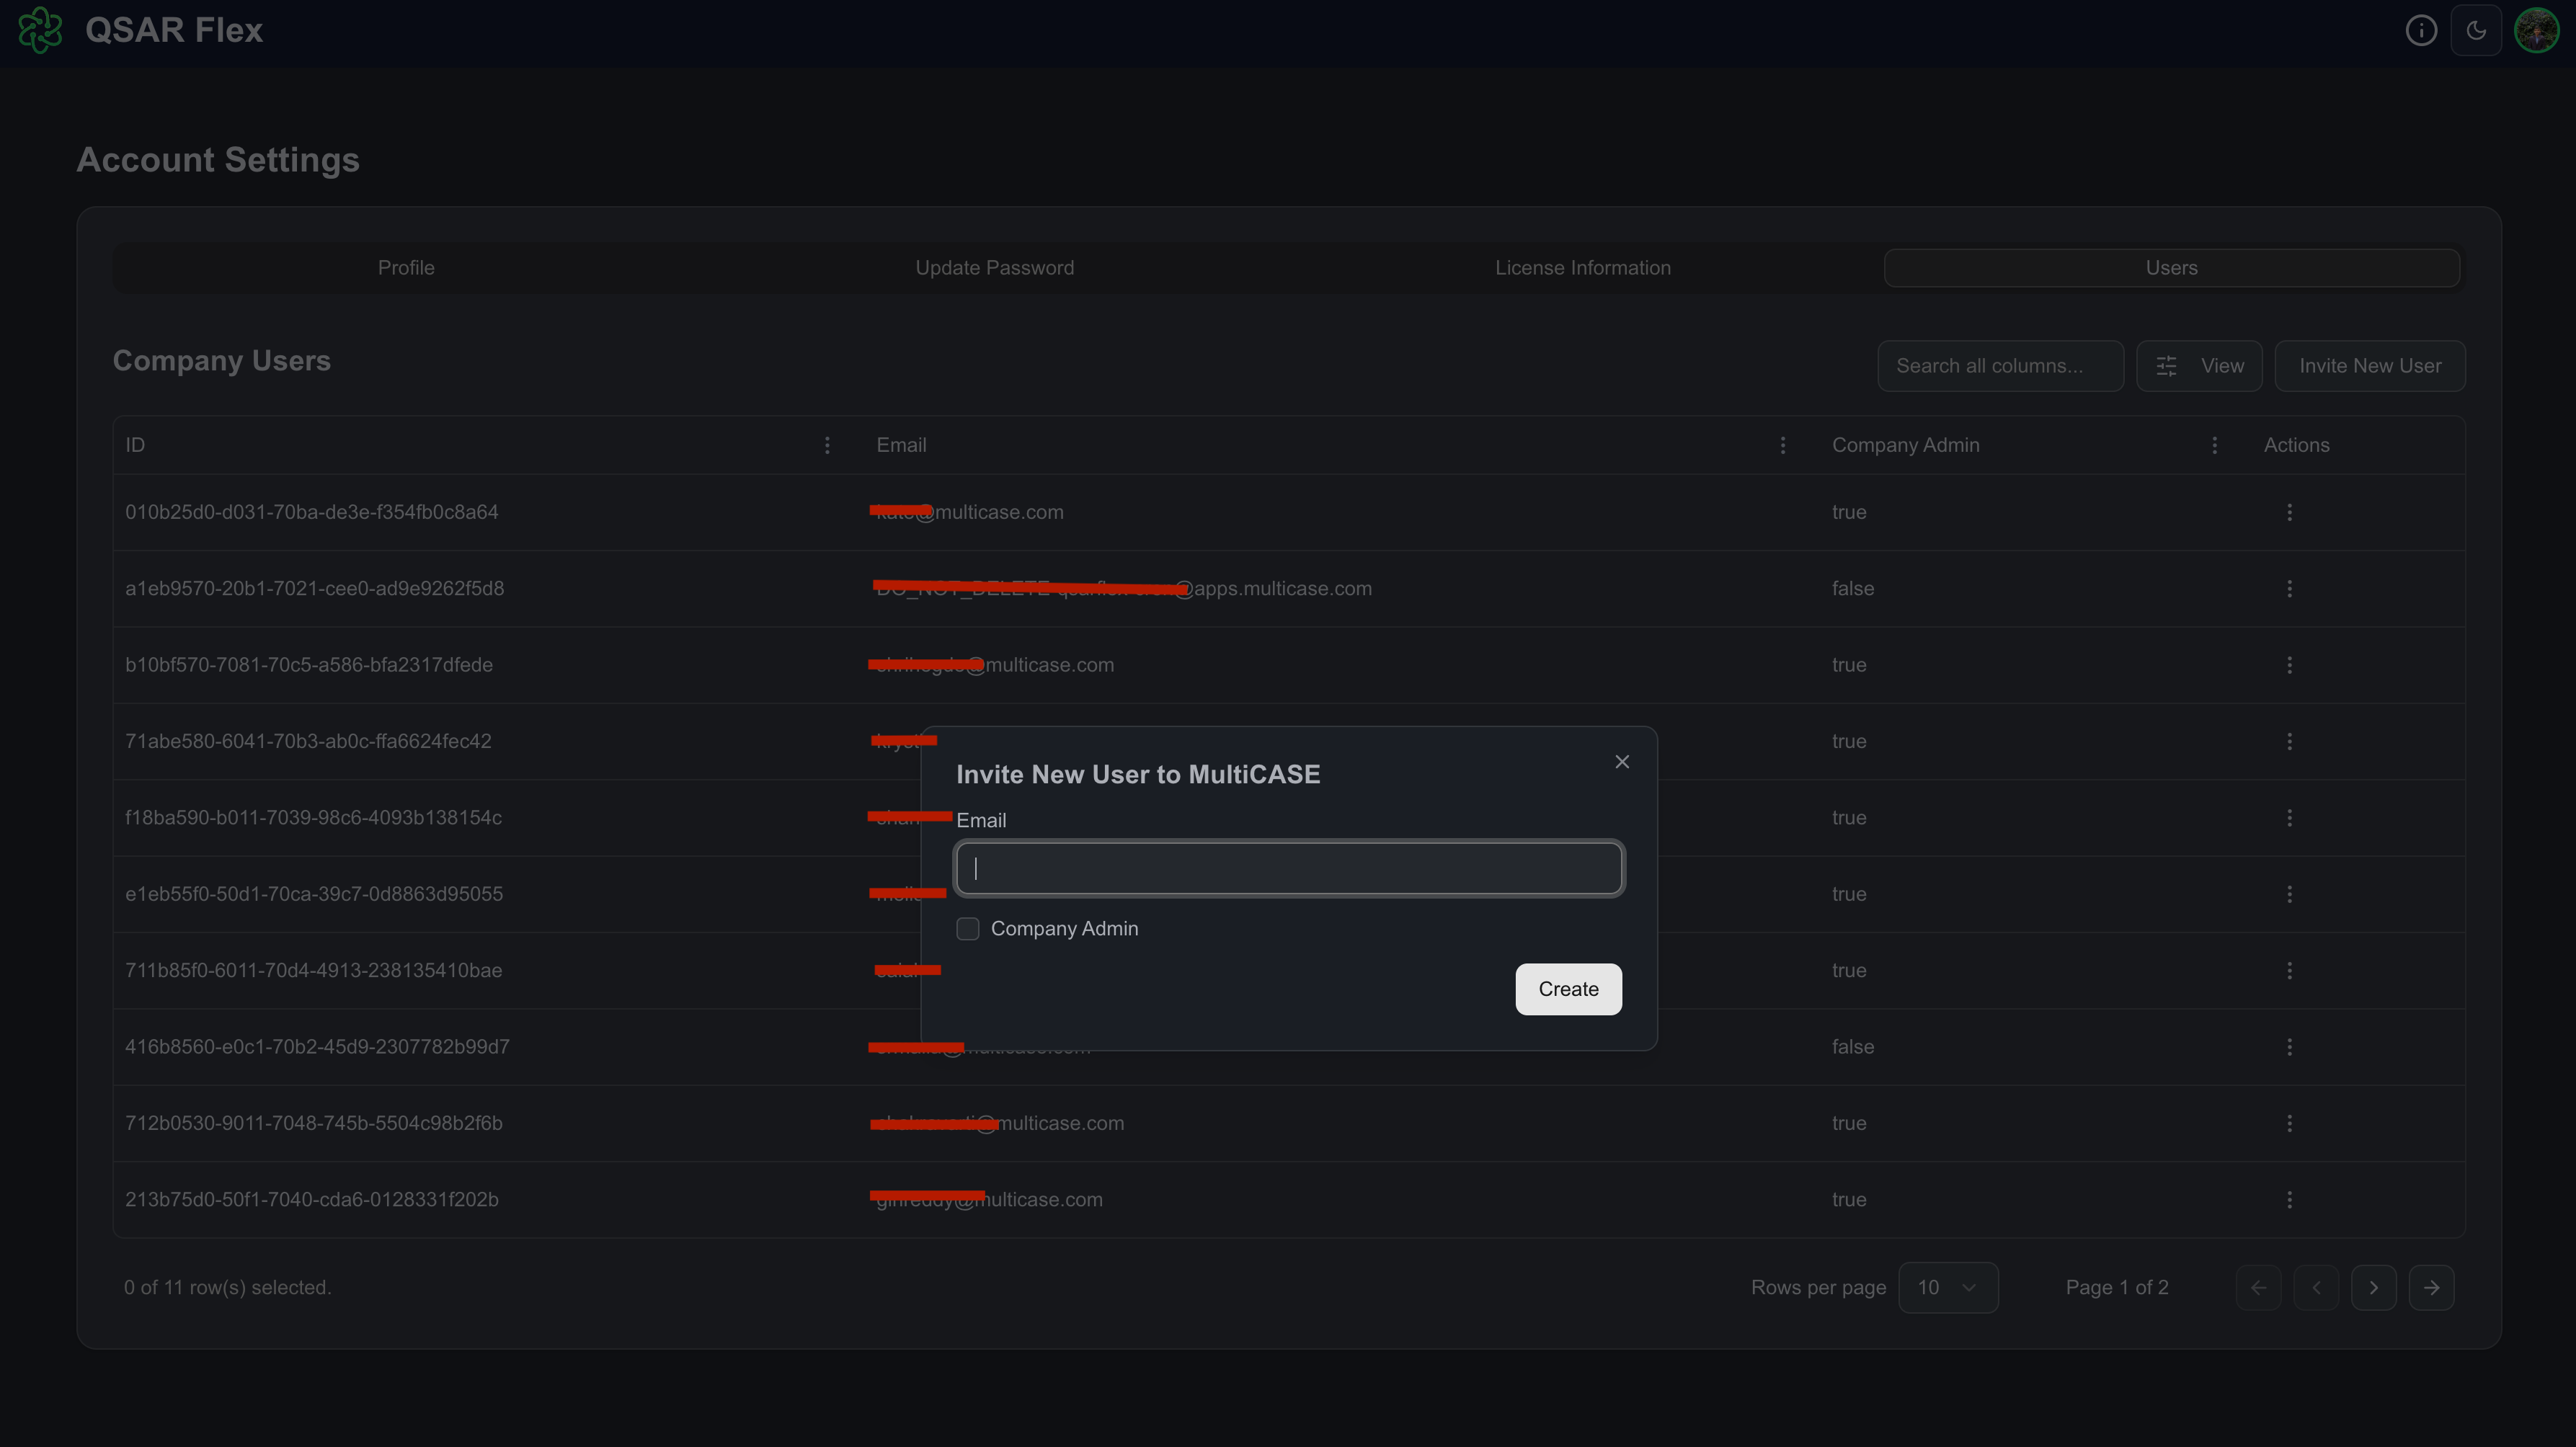Image resolution: width=2576 pixels, height=1447 pixels.
Task: Focus the Email input field
Action: click(1289, 868)
